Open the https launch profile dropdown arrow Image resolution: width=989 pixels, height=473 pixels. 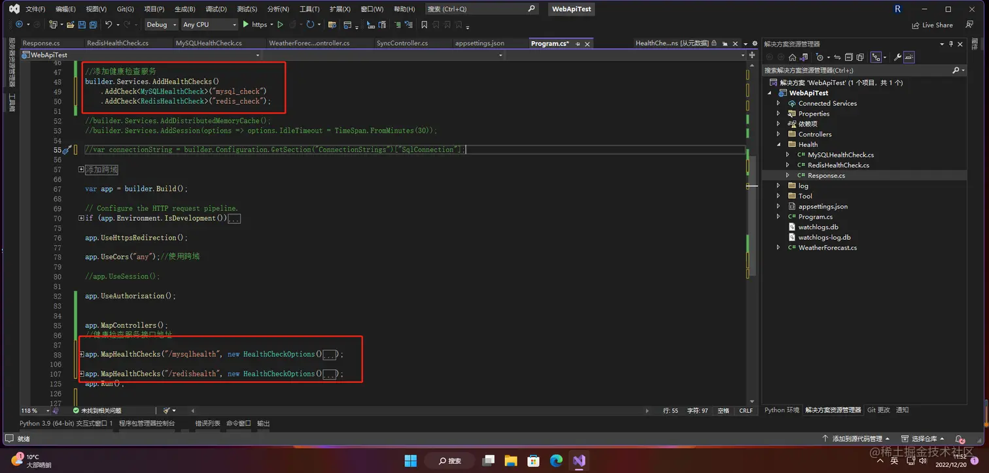click(x=271, y=24)
